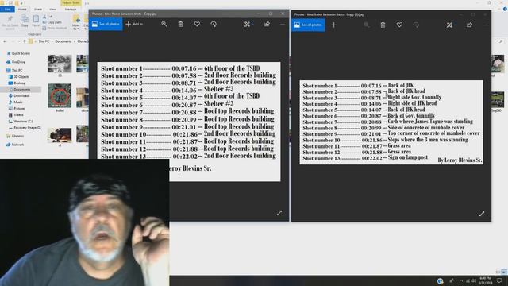Viewport: 508px width, 286px height.
Task: Click Documents in address breadcrumb
Action: 63,41
